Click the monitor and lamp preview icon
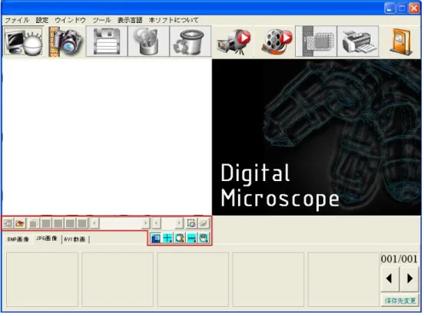Image resolution: width=424 pixels, height=316 pixels. pos(24,41)
